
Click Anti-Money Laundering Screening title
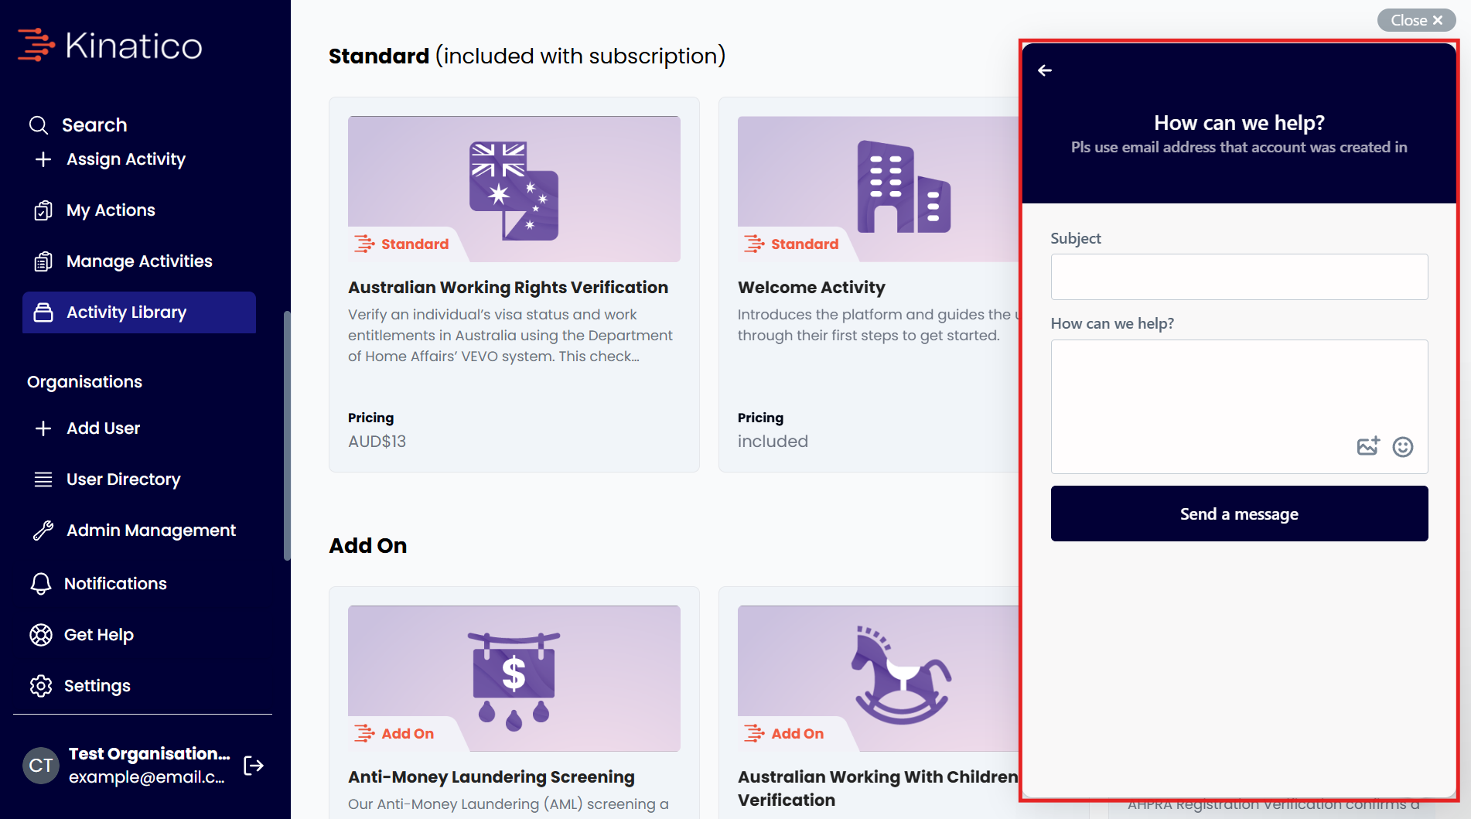[x=491, y=777]
